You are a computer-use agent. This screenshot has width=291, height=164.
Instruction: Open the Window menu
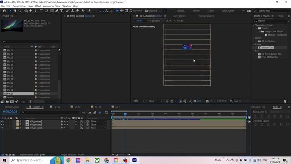pos(67,6)
